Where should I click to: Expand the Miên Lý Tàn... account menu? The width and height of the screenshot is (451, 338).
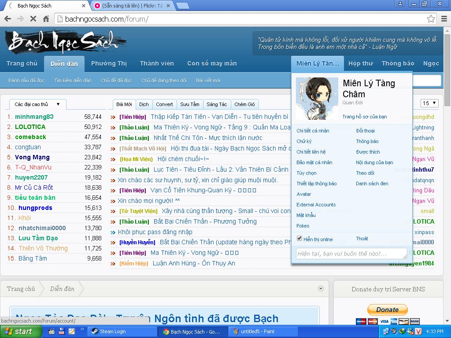tap(317, 63)
